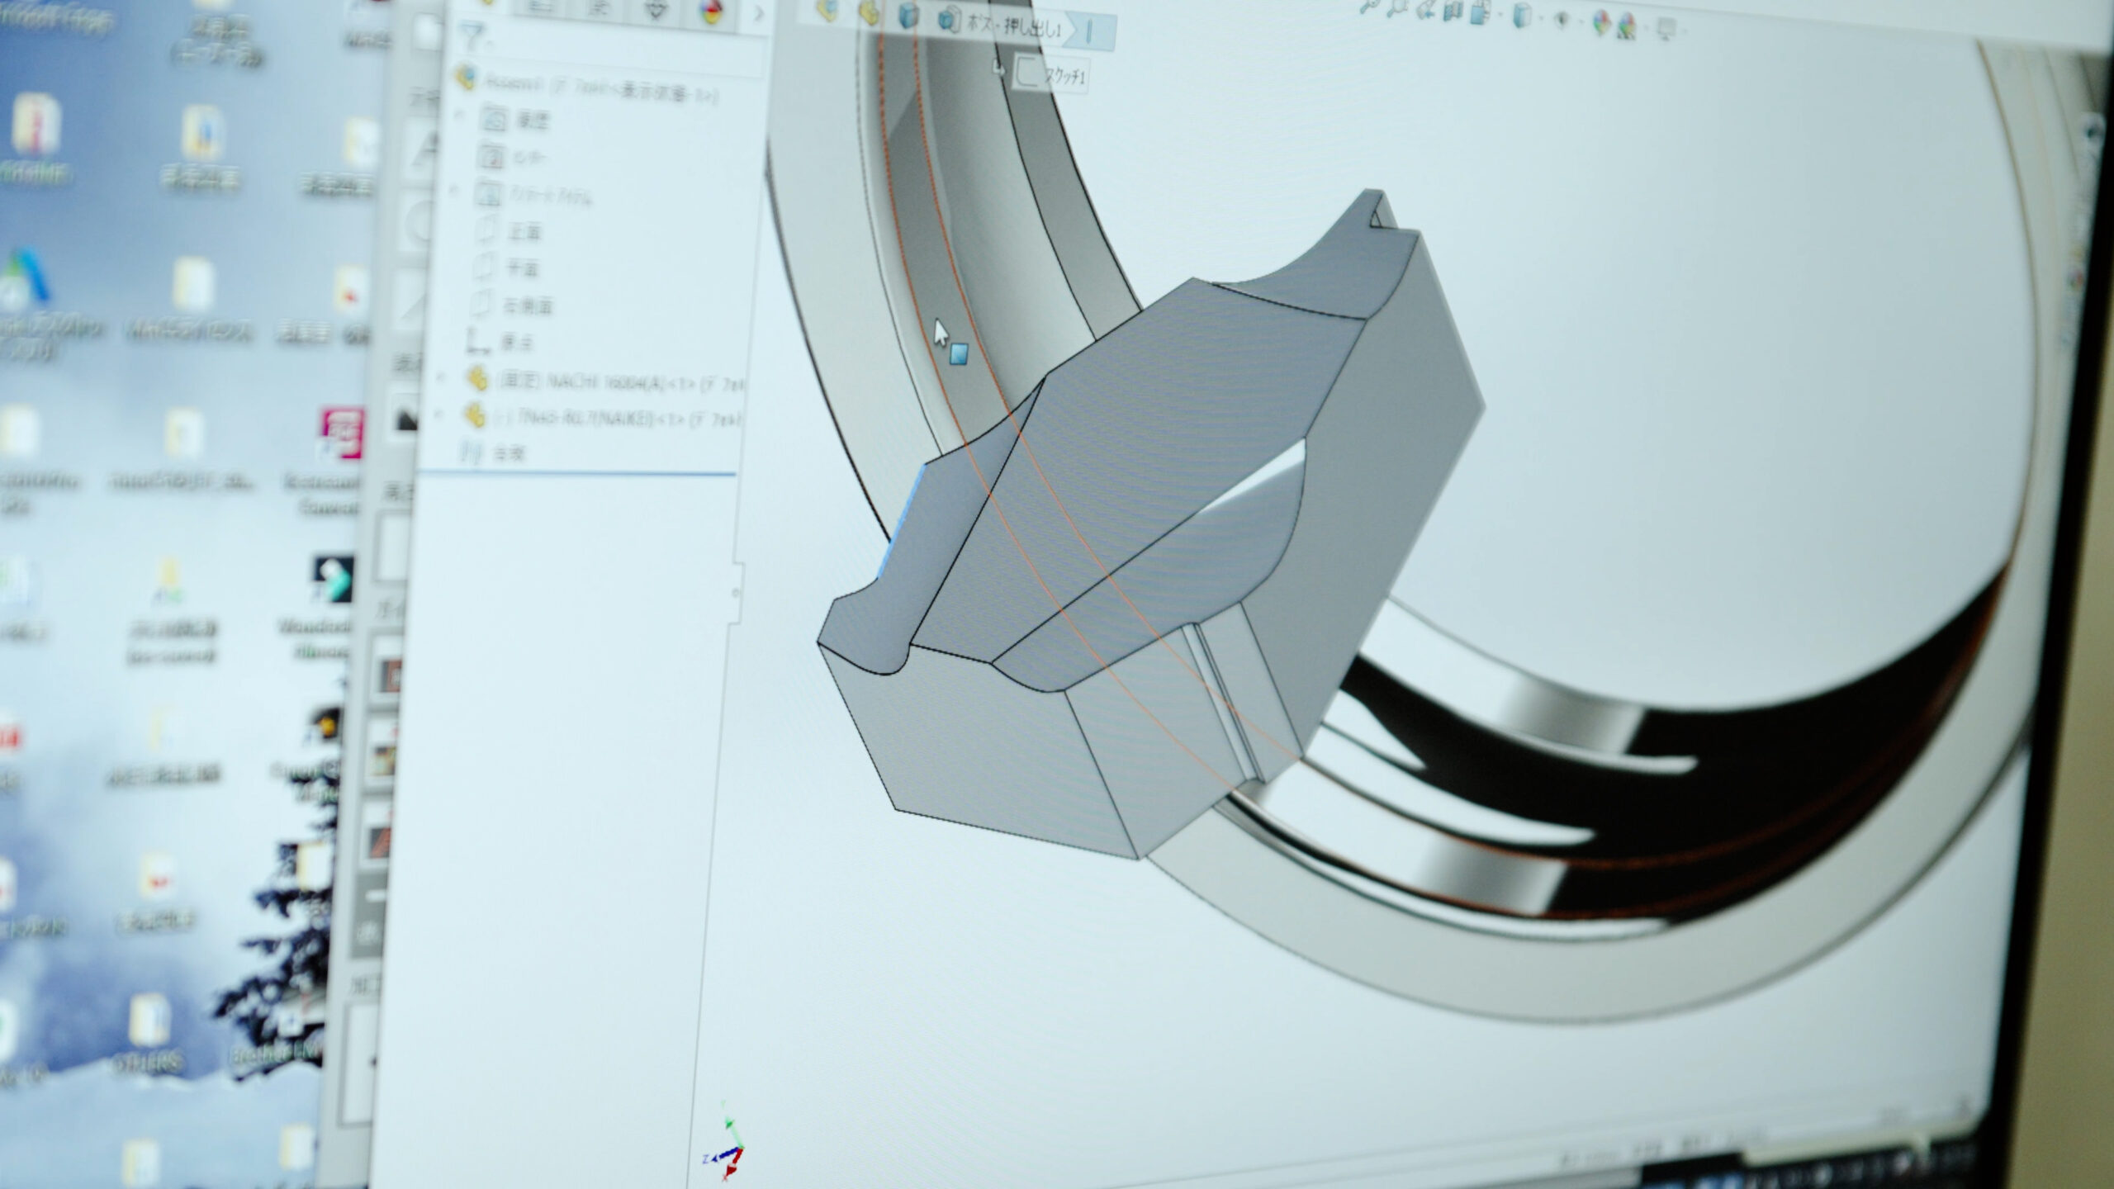Toggle Hide/Show Items eye icon
Image resolution: width=2114 pixels, height=1189 pixels.
(1562, 21)
